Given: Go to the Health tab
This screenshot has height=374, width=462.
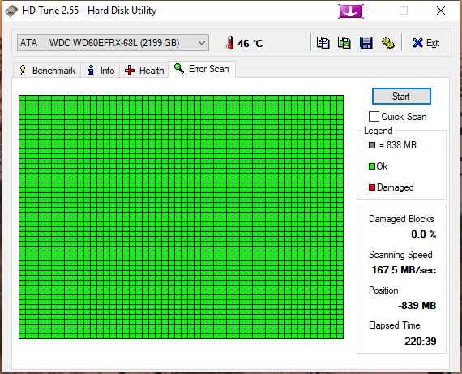Looking at the screenshot, I should coord(144,71).
